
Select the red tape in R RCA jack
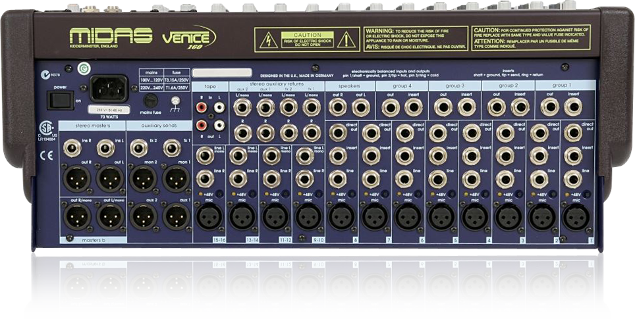[201, 107]
